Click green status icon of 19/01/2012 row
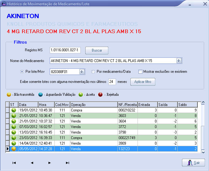 tap(14, 110)
